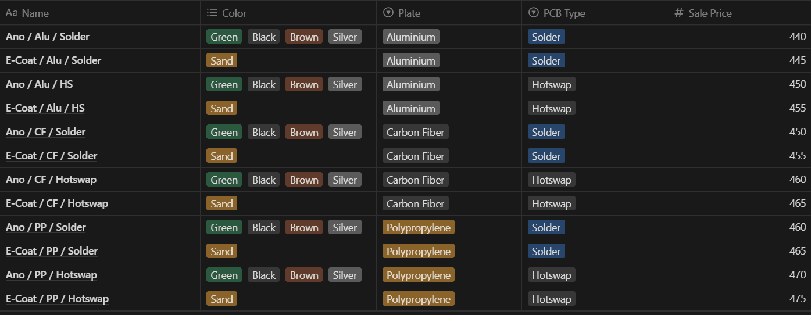Click the select icon beside the PCB Type header
The image size is (811, 315).
point(533,13)
